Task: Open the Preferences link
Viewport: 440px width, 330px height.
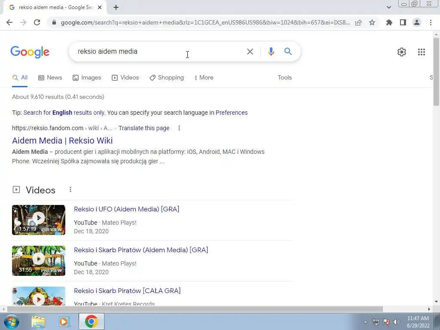Action: tap(232, 113)
